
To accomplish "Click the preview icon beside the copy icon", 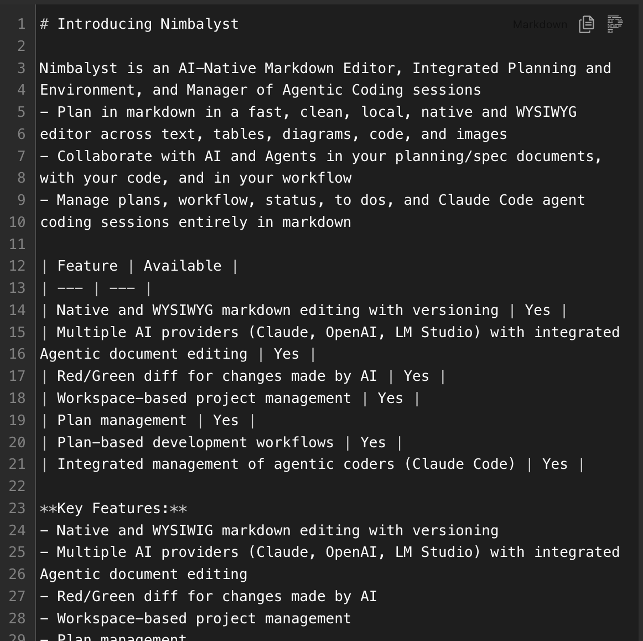I will (x=615, y=24).
